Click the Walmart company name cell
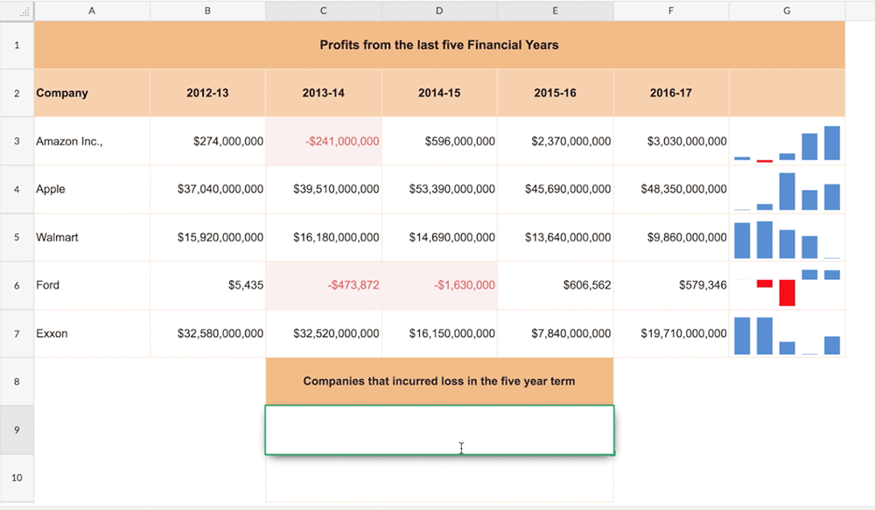875x510 pixels. tap(92, 237)
